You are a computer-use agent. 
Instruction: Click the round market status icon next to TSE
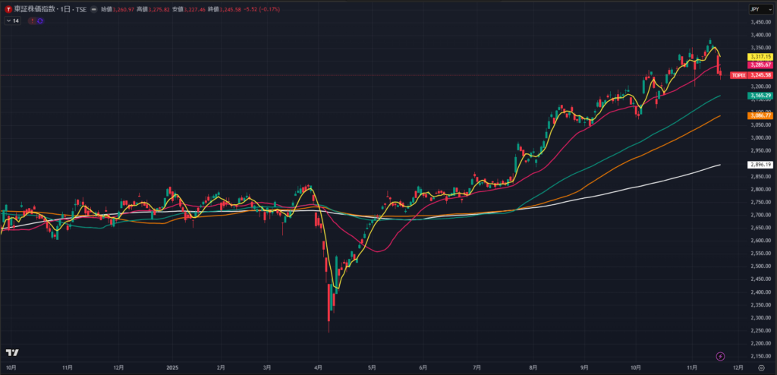click(93, 9)
